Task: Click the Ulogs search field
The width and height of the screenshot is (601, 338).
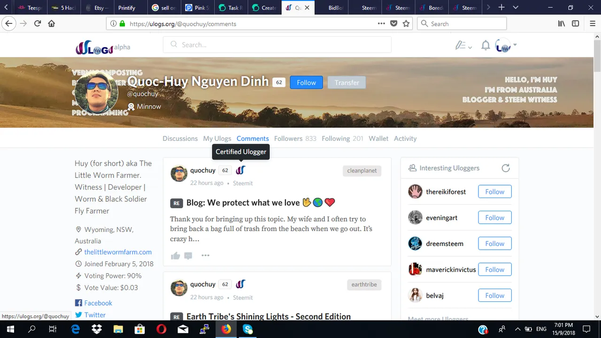Action: click(277, 45)
